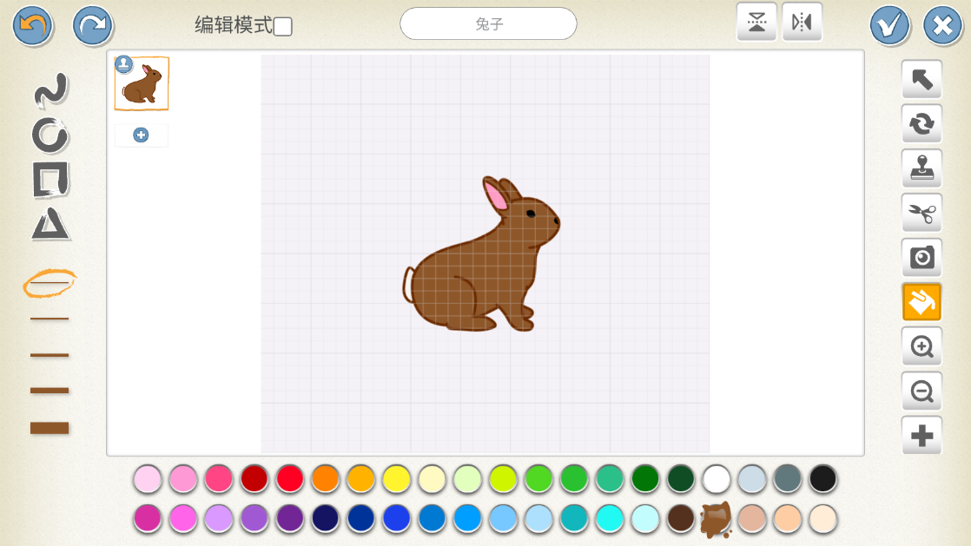The image size is (971, 546).
Task: Flip the drawing horizontally
Action: [802, 23]
